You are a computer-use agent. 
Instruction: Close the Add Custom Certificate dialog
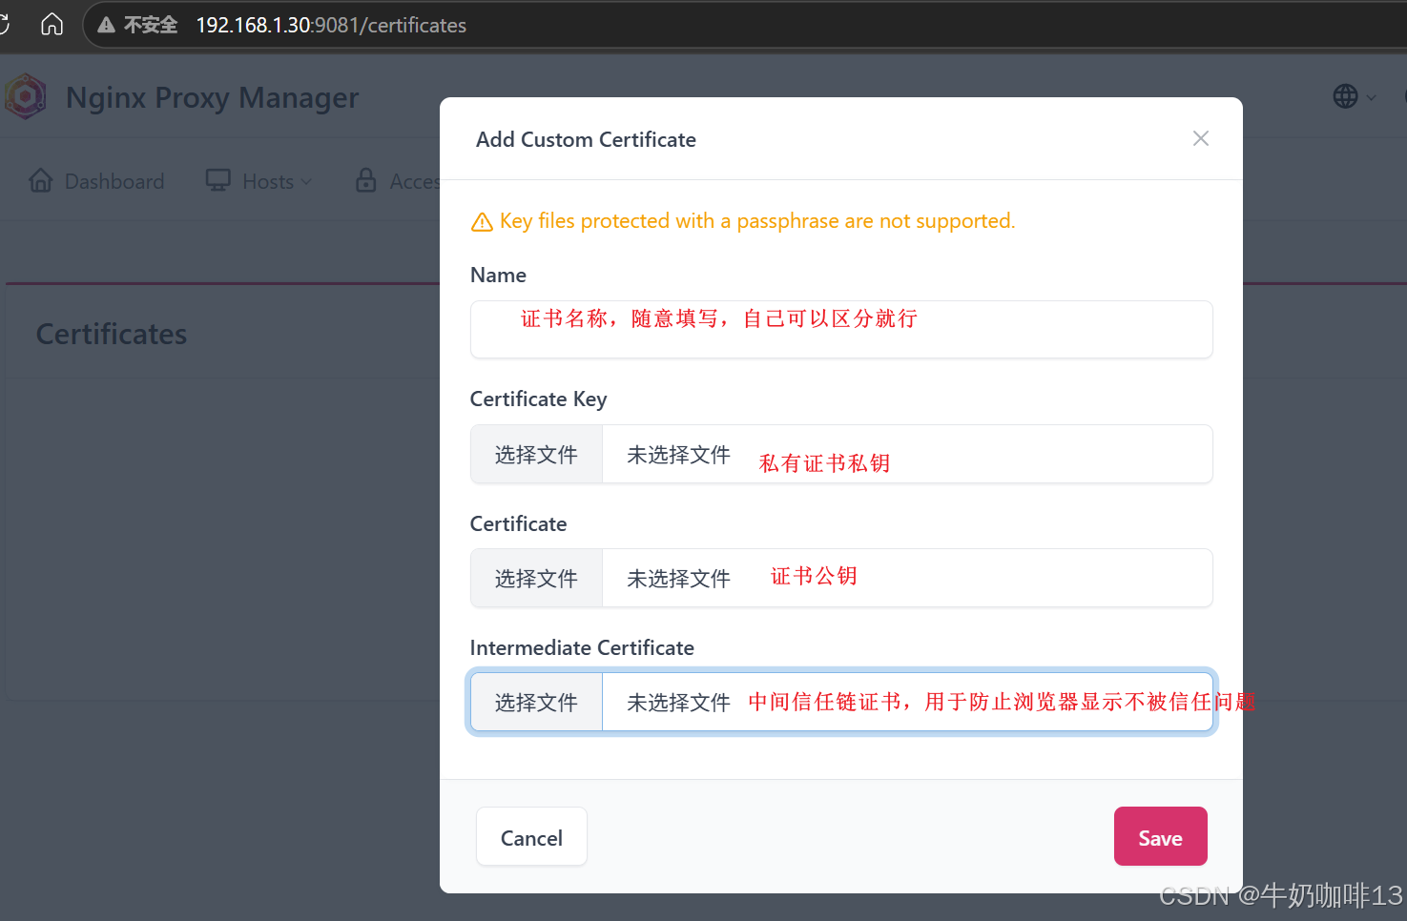[x=1200, y=138]
